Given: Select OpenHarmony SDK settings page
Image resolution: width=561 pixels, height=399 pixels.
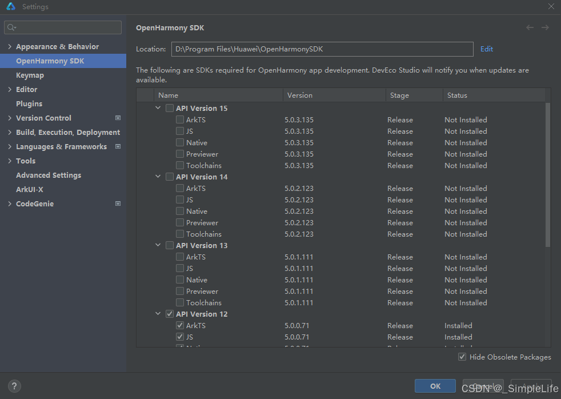Looking at the screenshot, I should [x=63, y=61].
